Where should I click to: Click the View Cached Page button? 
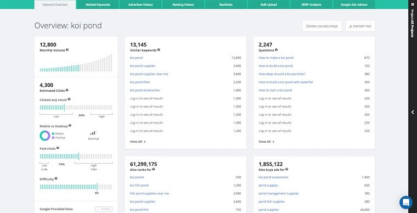point(322,26)
